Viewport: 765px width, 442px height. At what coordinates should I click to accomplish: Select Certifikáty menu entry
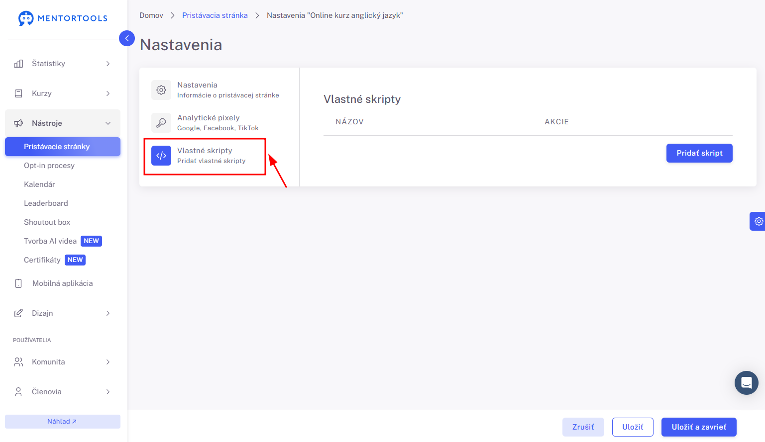[x=42, y=260]
